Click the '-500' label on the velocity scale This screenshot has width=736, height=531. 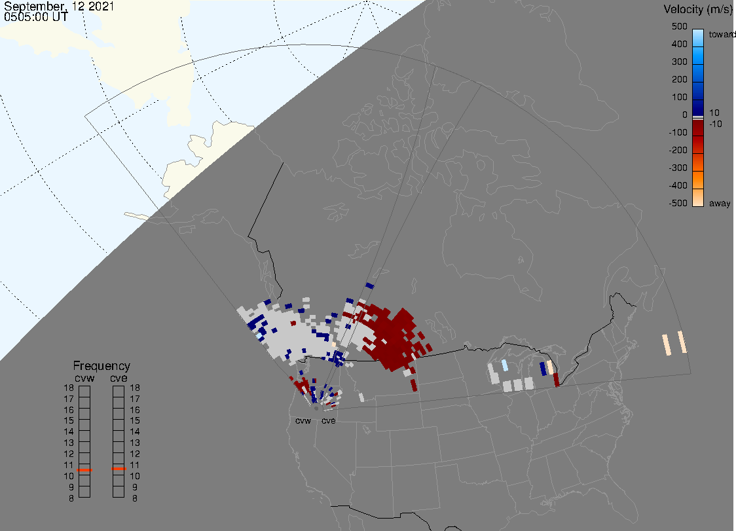click(x=678, y=203)
